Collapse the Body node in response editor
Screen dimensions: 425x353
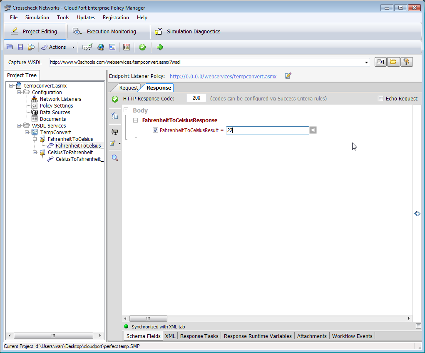[x=126, y=110]
